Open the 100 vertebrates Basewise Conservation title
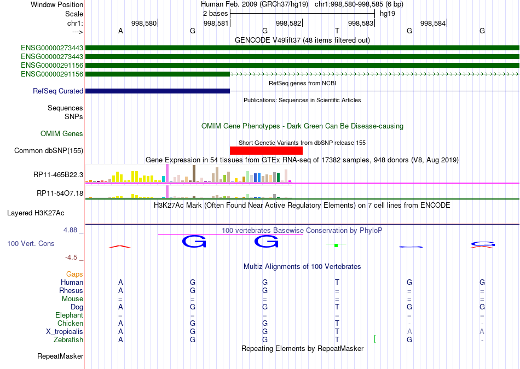Viewport: 520px width, 369px height. click(x=302, y=231)
